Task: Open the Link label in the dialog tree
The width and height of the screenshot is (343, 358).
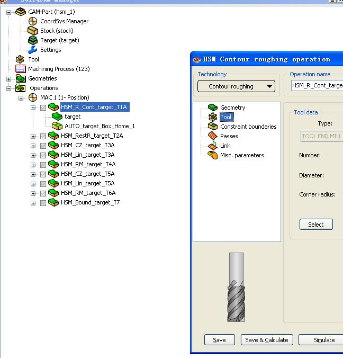Action: (x=225, y=146)
